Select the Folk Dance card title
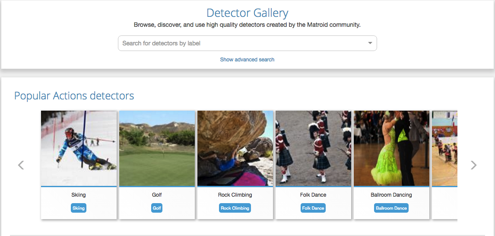 point(313,195)
